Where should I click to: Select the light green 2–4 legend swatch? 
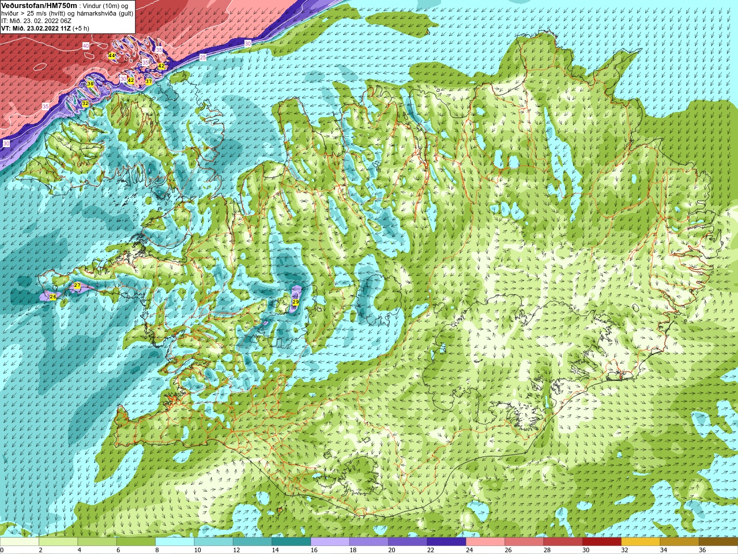58,542
